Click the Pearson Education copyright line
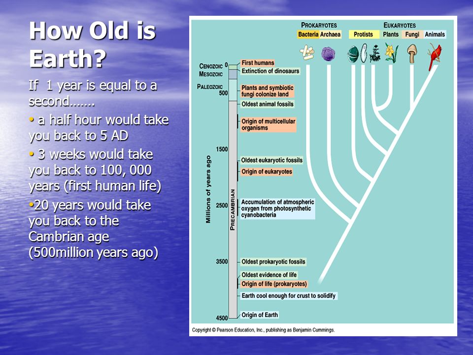 (x=263, y=330)
